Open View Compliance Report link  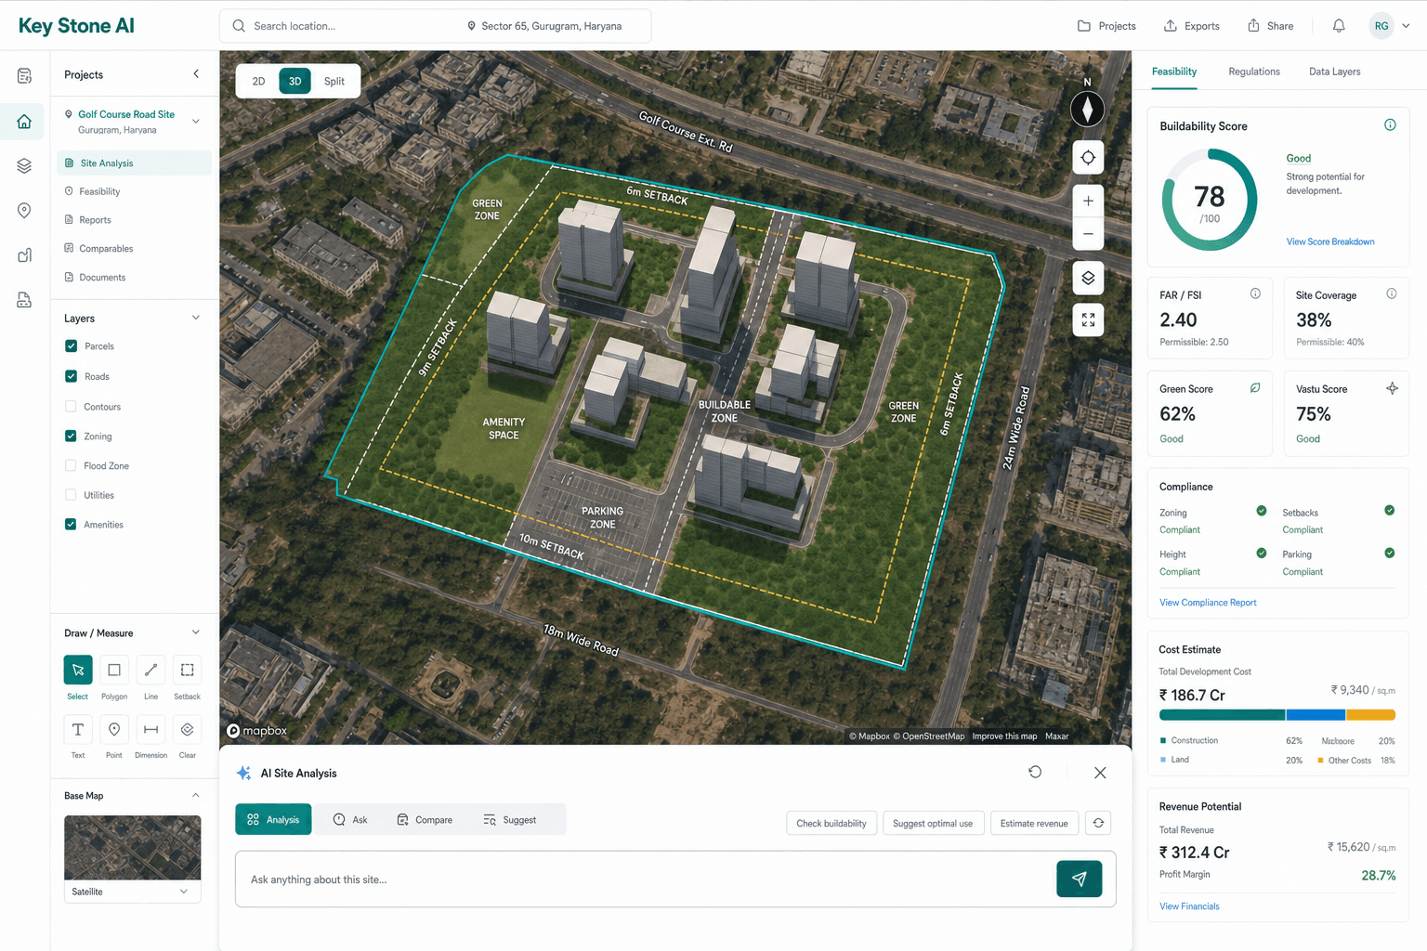tap(1208, 603)
